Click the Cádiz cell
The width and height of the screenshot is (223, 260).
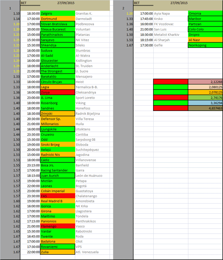click(x=58, y=160)
